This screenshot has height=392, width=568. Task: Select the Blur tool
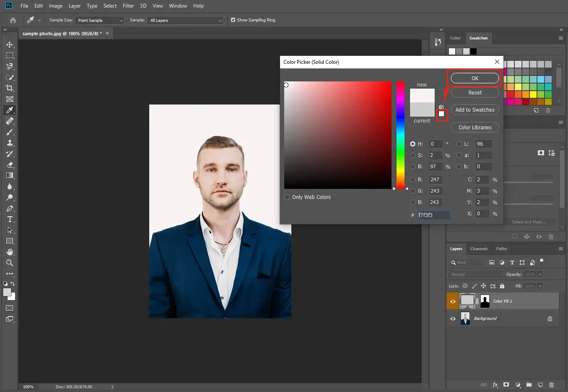pyautogui.click(x=10, y=186)
